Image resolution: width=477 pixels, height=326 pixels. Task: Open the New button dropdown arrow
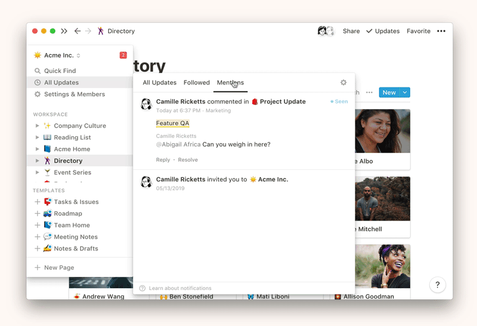coord(405,92)
